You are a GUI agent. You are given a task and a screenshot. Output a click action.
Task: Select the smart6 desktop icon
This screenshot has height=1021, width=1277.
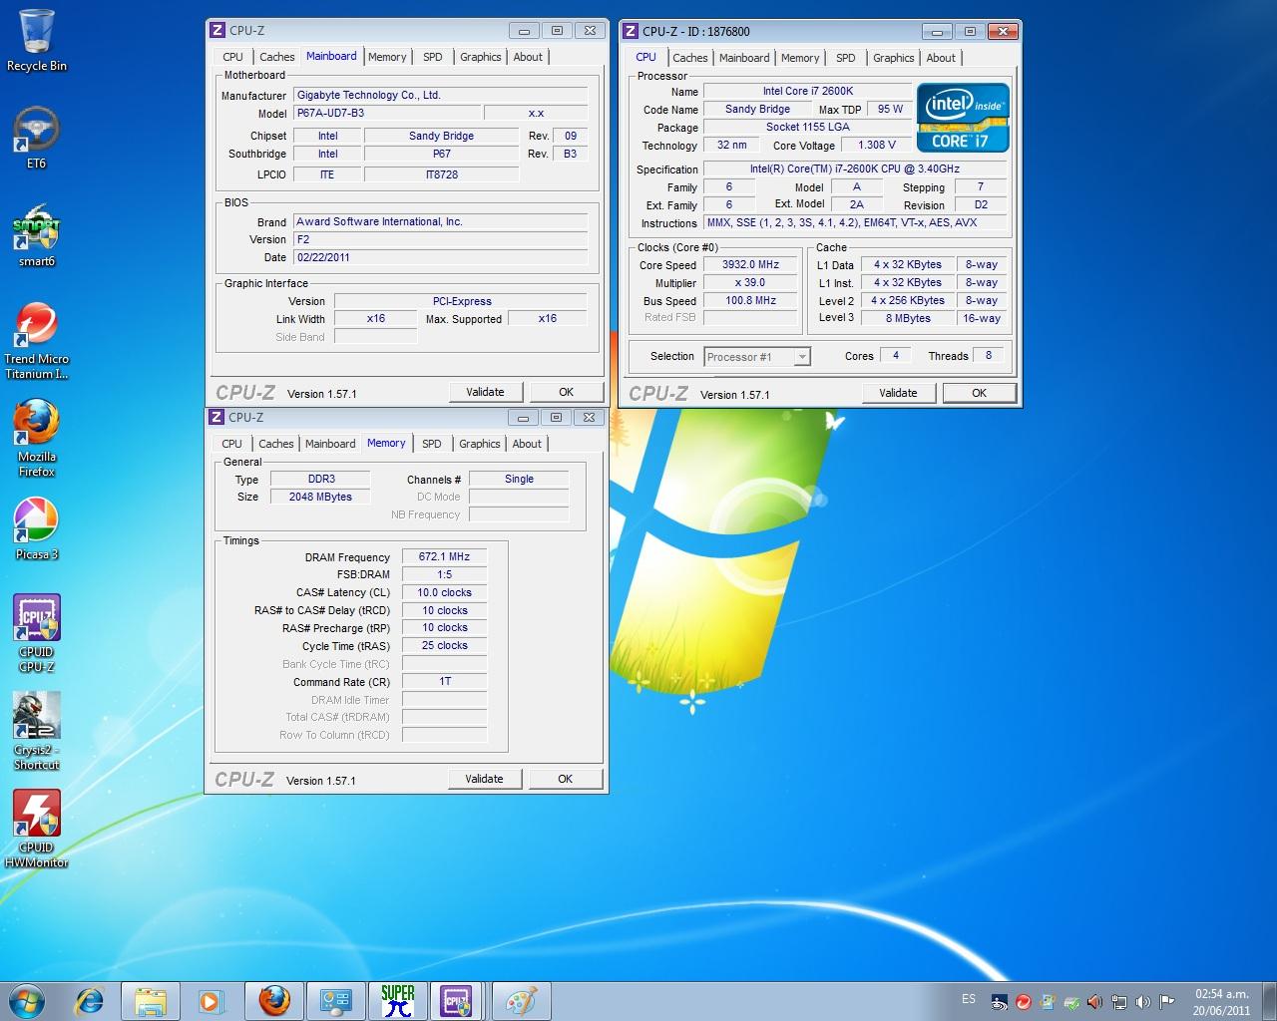tap(37, 235)
